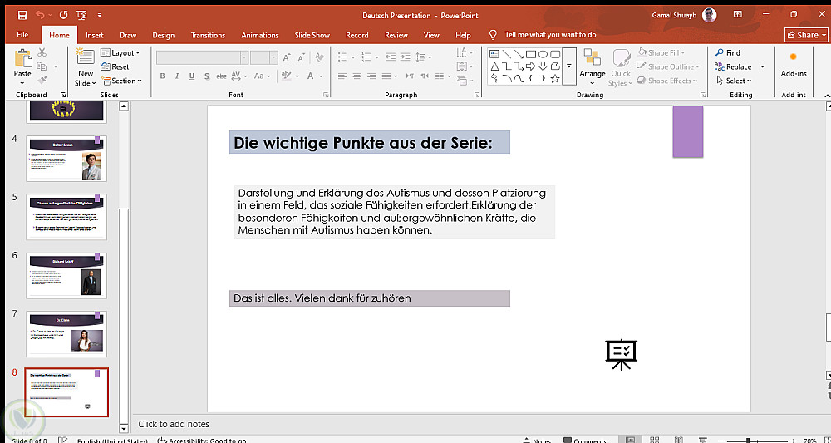Toggle Italic formatting
This screenshot has width=831, height=443.
point(177,76)
